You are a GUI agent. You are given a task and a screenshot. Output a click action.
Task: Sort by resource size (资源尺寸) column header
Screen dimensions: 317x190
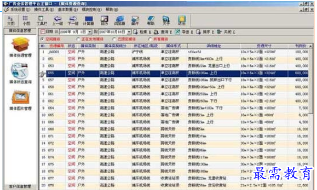[264, 46]
